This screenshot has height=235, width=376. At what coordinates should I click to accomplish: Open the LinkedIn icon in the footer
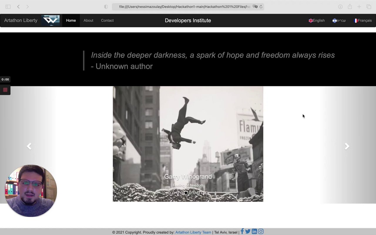(x=254, y=231)
